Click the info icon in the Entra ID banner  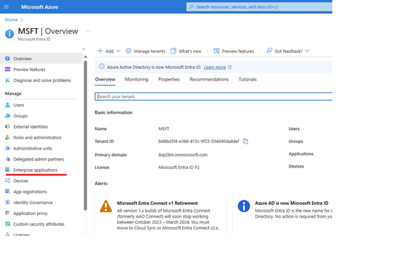(101, 67)
